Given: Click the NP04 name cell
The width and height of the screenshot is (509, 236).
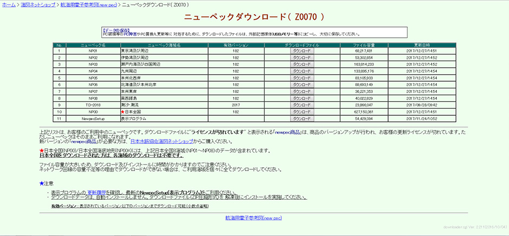Looking at the screenshot, I should tap(93, 71).
